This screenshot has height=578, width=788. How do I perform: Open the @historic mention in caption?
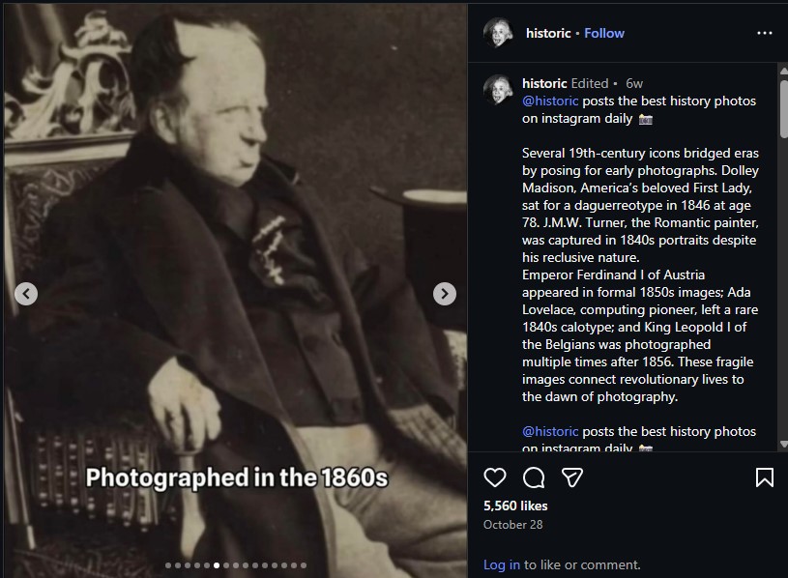(x=550, y=101)
